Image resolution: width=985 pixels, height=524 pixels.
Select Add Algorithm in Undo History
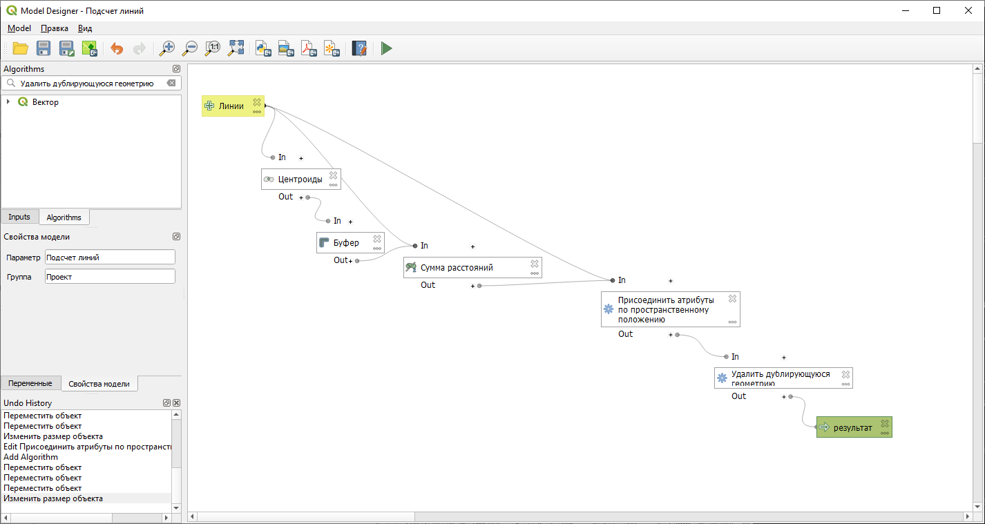click(x=30, y=457)
